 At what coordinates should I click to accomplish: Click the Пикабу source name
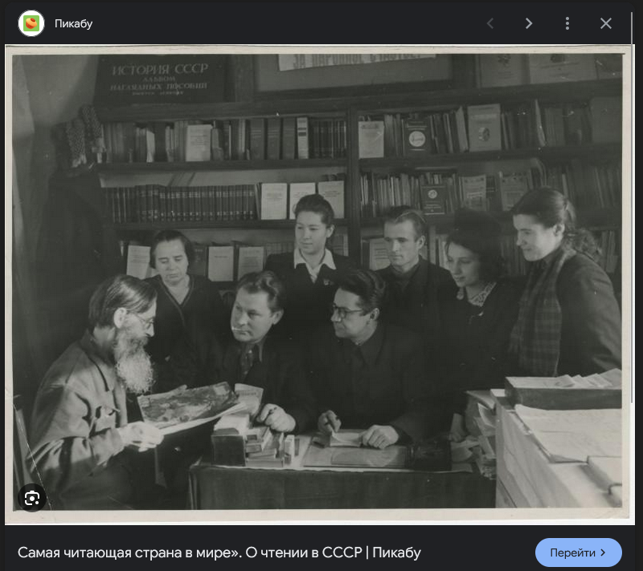[x=73, y=24]
